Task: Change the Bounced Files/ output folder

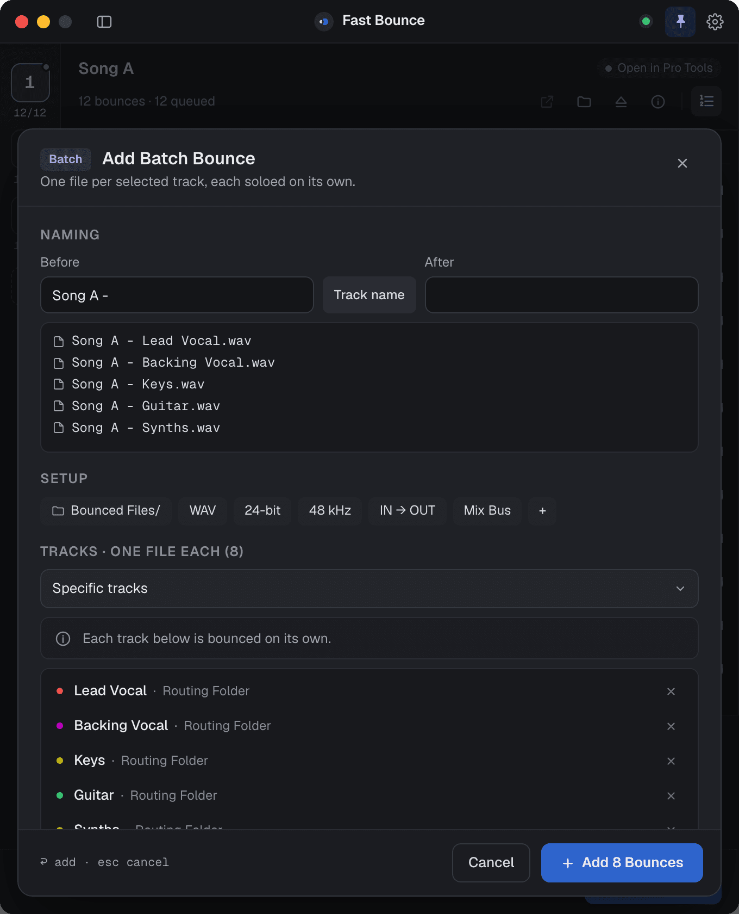Action: tap(106, 511)
